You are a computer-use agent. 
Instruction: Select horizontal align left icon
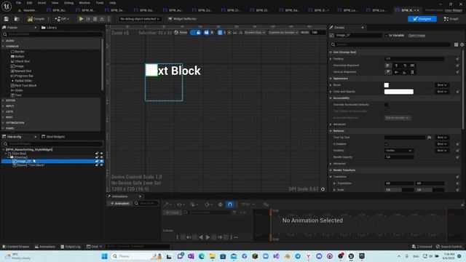[x=388, y=65]
